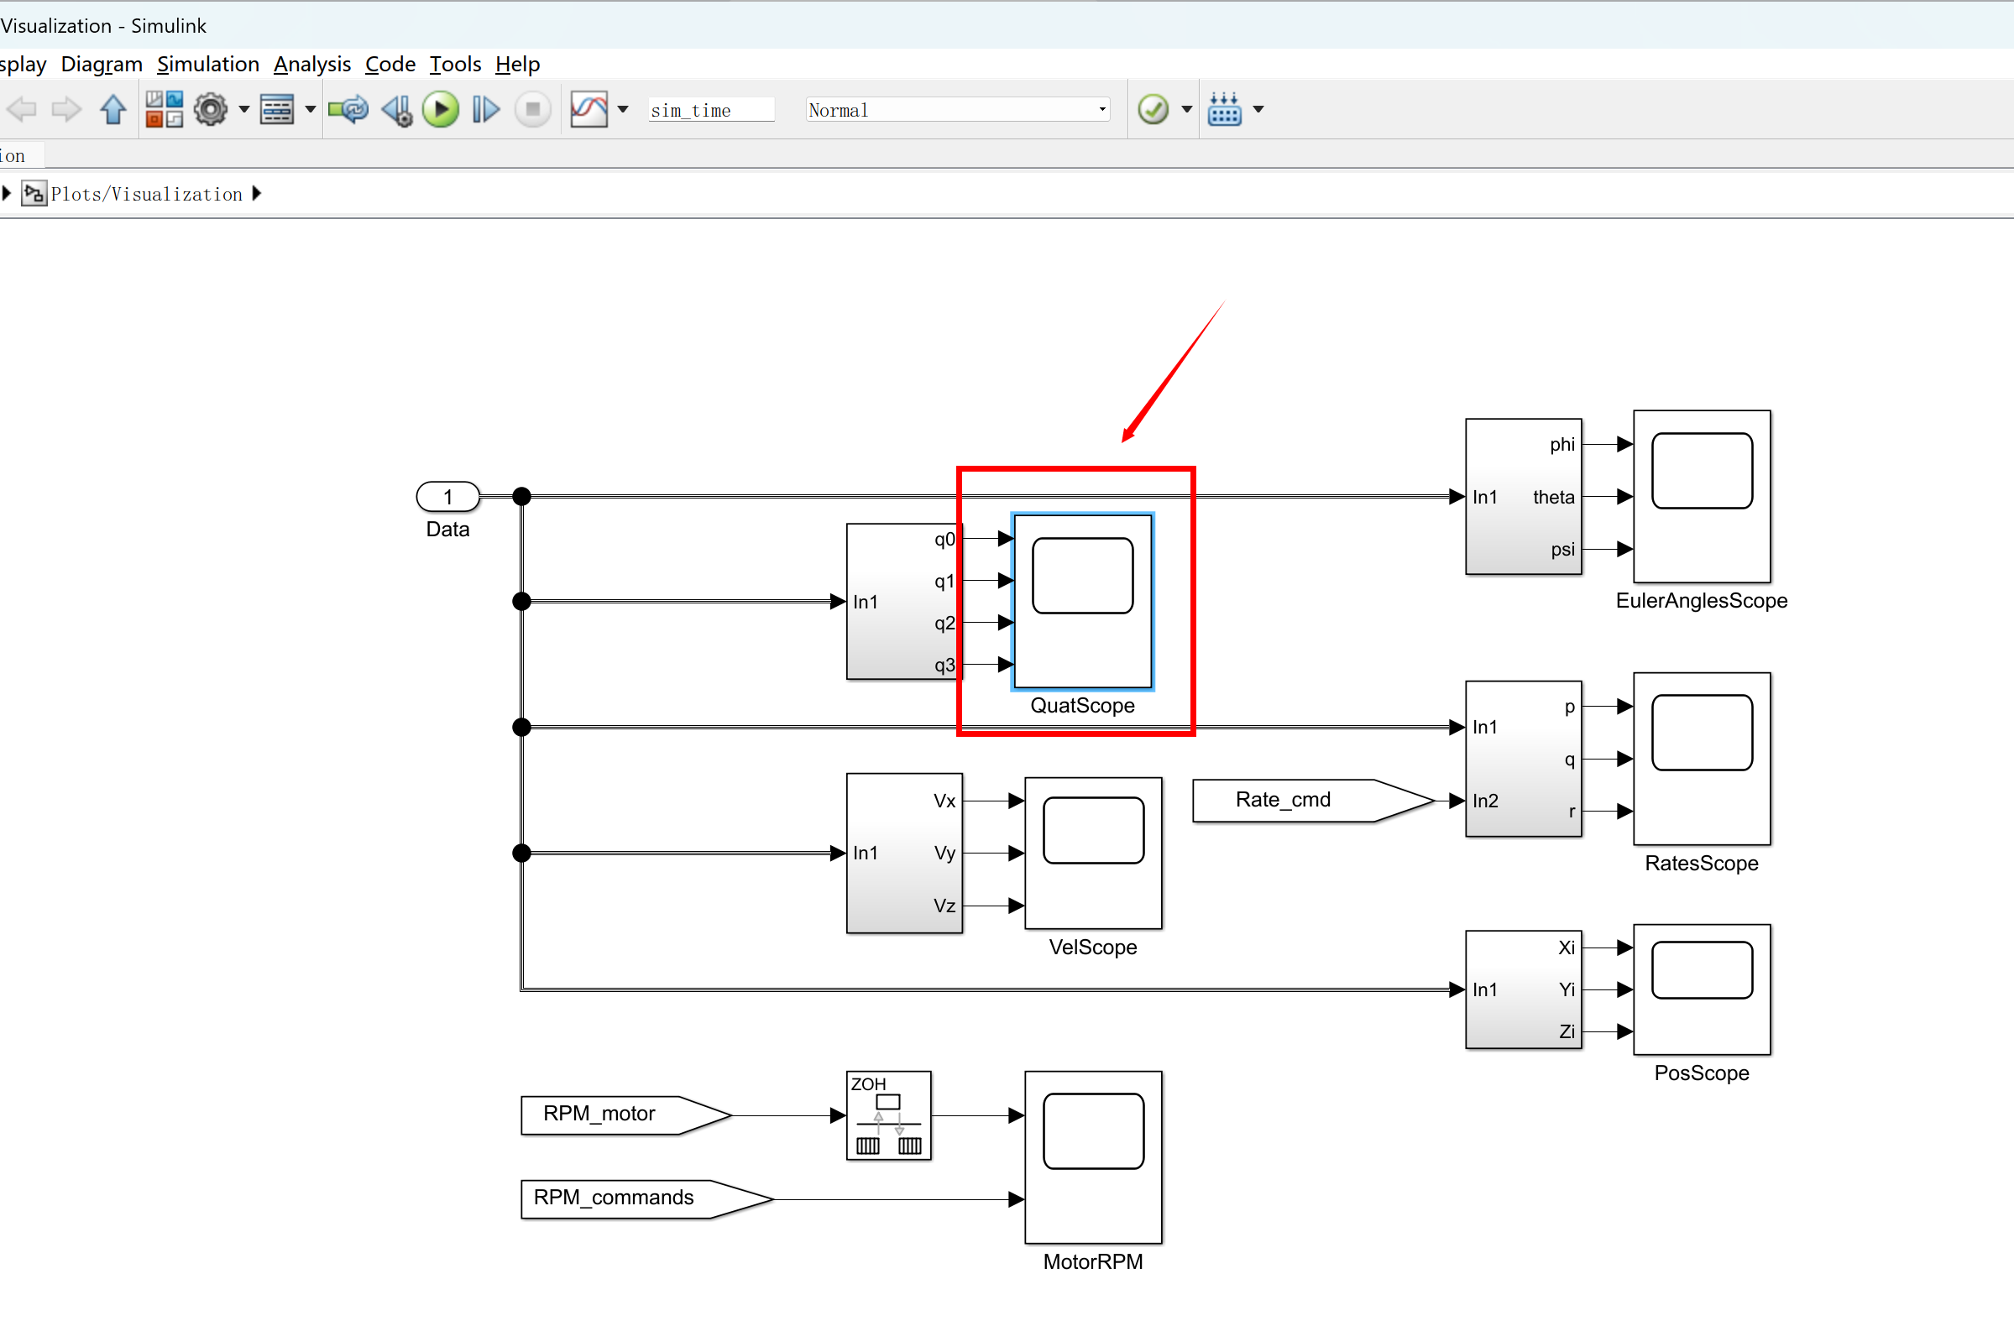Open the Analysis menu
2014x1326 pixels.
point(311,65)
